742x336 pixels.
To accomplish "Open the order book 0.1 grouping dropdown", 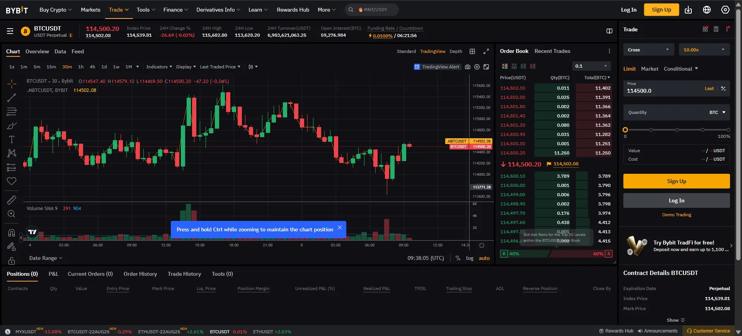I will click(x=591, y=66).
